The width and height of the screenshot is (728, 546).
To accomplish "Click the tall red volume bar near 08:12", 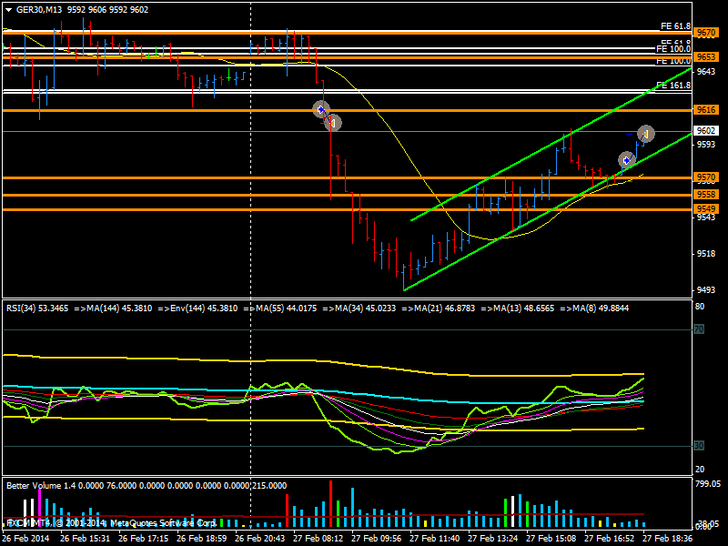I will click(x=288, y=511).
